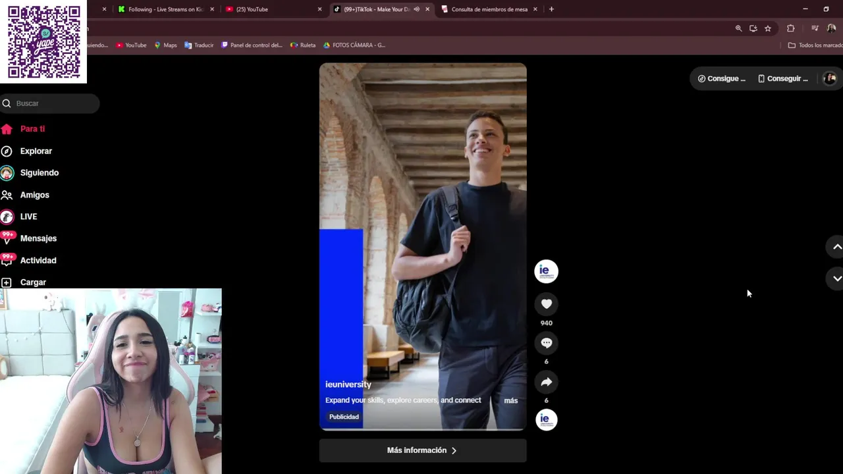The height and width of the screenshot is (474, 843).
Task: Open the Panel de control bookmark
Action: coord(252,45)
